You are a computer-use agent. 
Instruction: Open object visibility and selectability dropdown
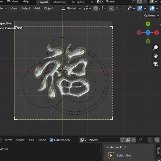tap(131, 8)
